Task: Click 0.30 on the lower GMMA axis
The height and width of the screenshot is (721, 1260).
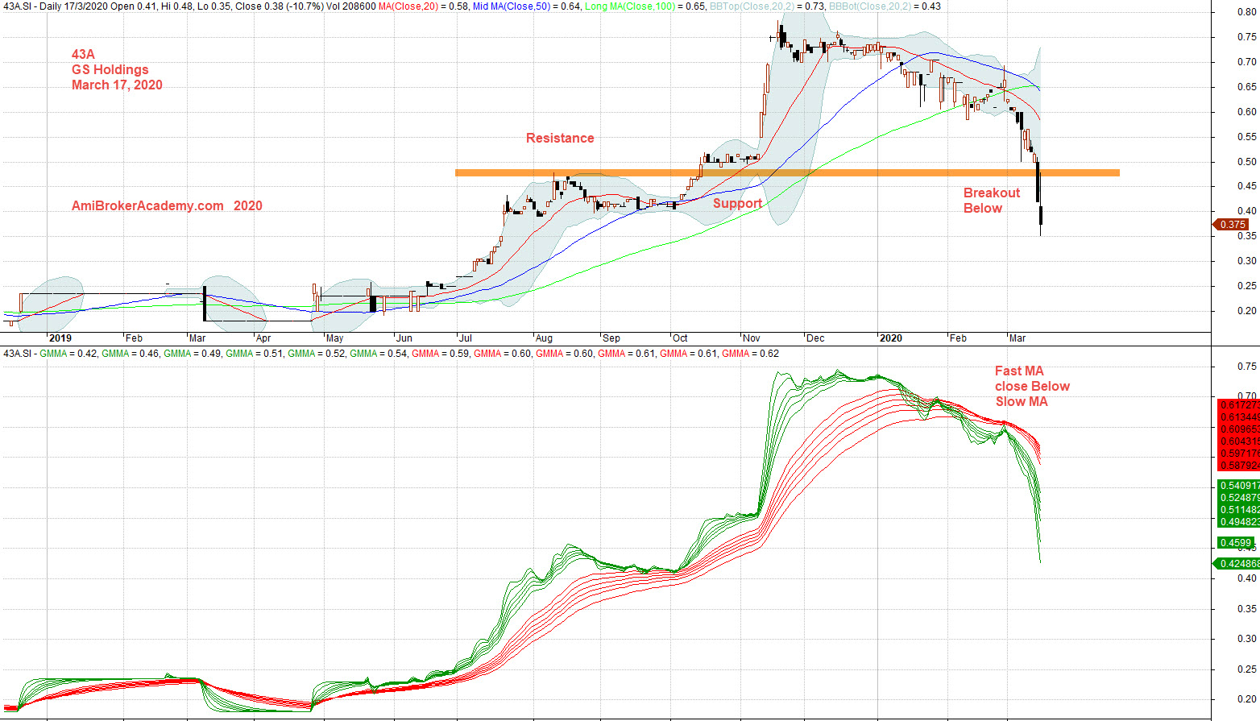Action: tap(1246, 639)
